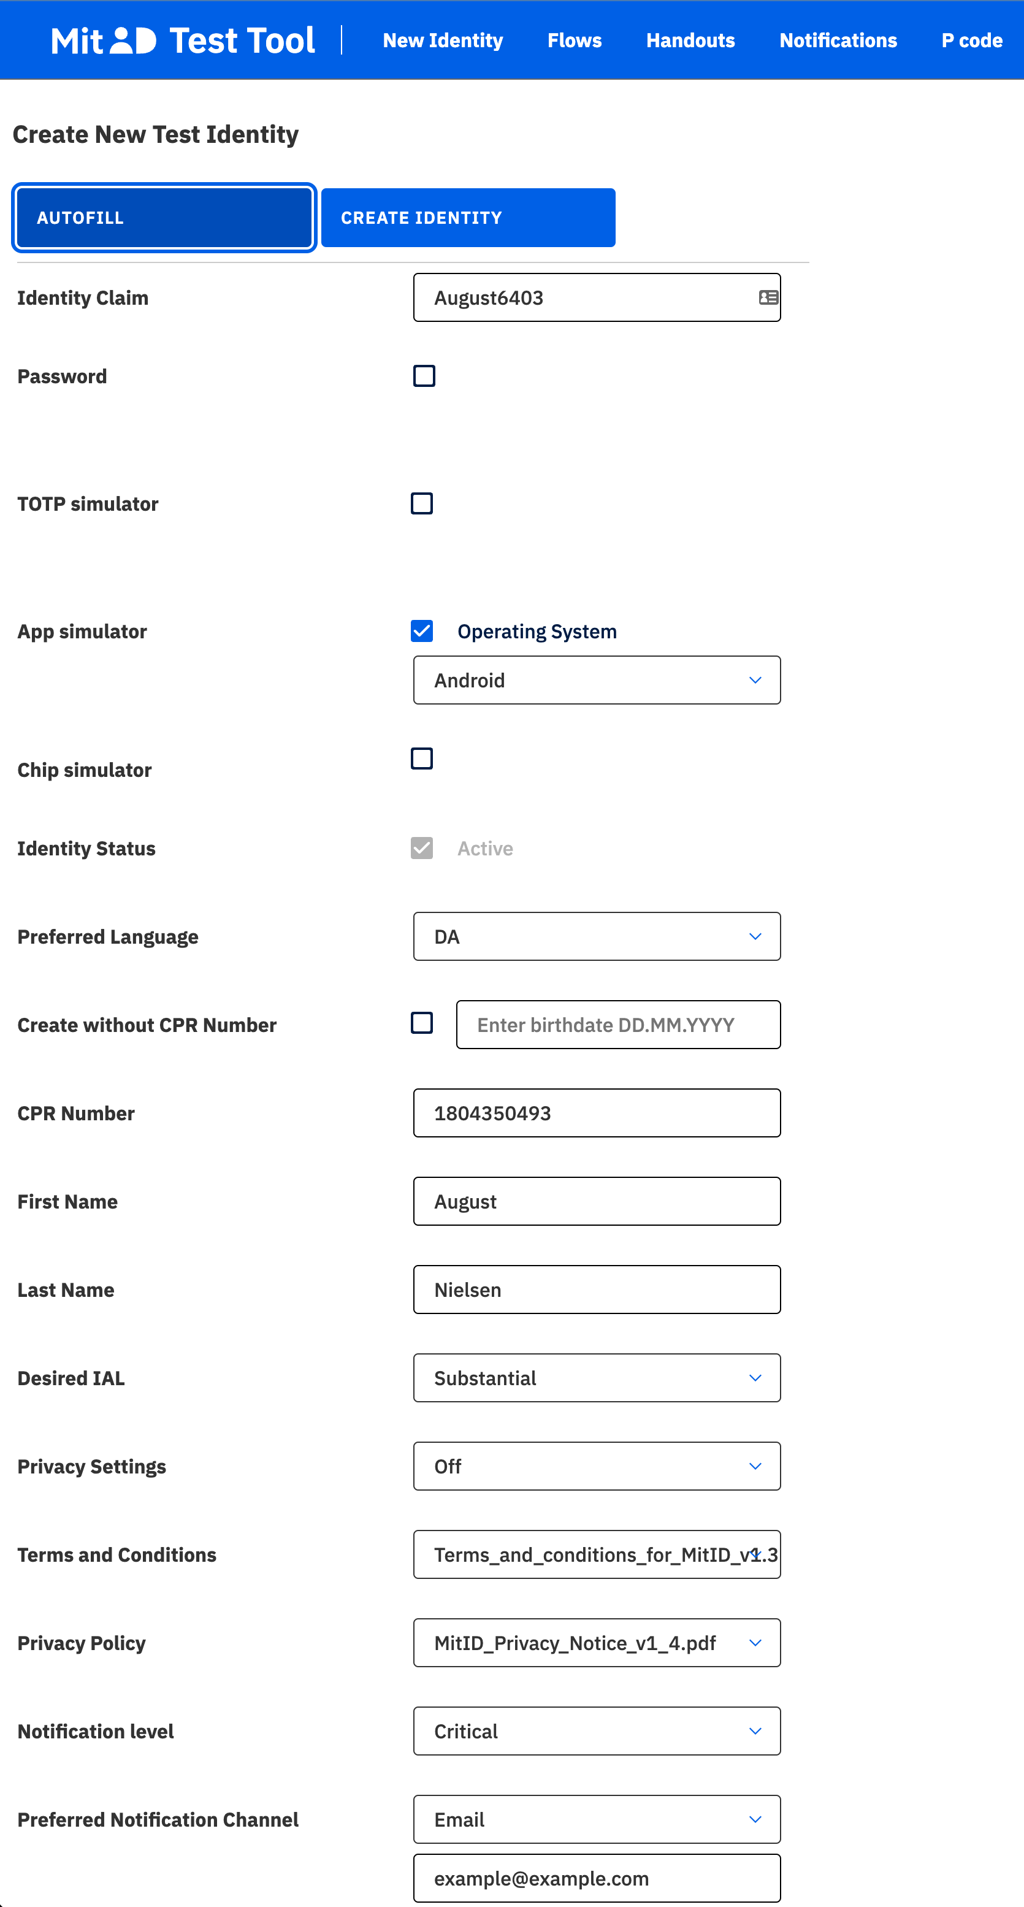Tick the Chip simulator checkbox
Viewport: 1024px width, 1907px height.
coord(422,758)
